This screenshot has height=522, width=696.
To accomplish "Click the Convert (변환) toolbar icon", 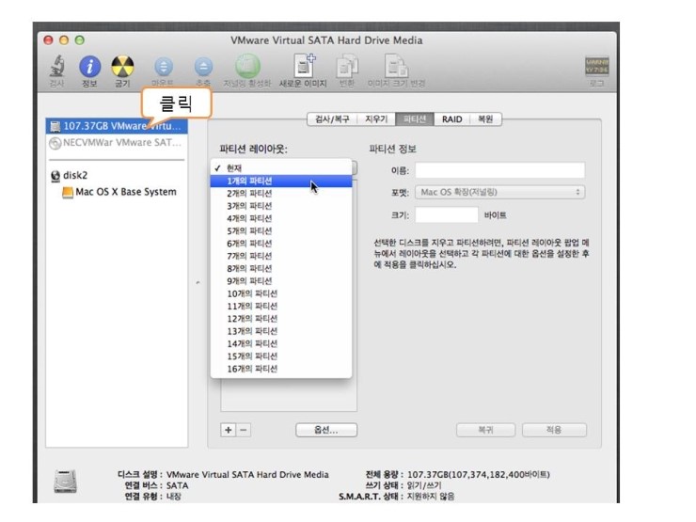I will (x=346, y=67).
